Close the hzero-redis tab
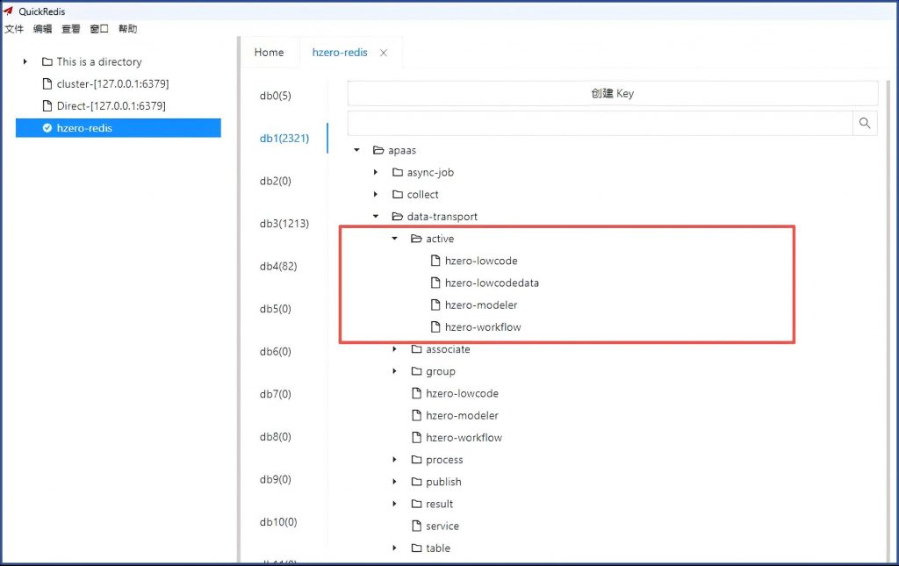 [384, 53]
